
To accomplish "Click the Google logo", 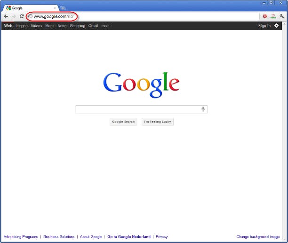I will coord(142,85).
